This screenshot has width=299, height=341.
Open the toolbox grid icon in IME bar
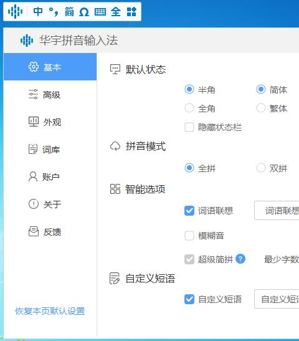click(x=131, y=11)
